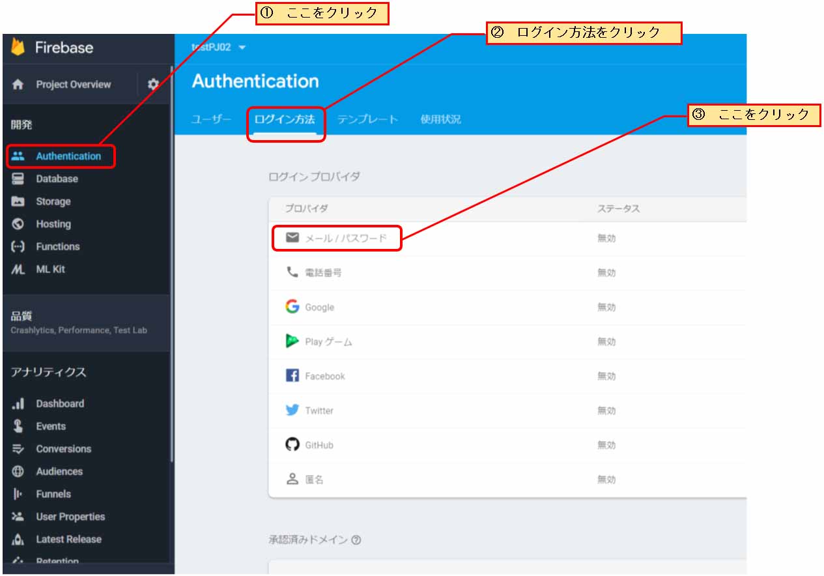This screenshot has width=824, height=576.
Task: Click Authentication in the sidebar
Action: (68, 156)
